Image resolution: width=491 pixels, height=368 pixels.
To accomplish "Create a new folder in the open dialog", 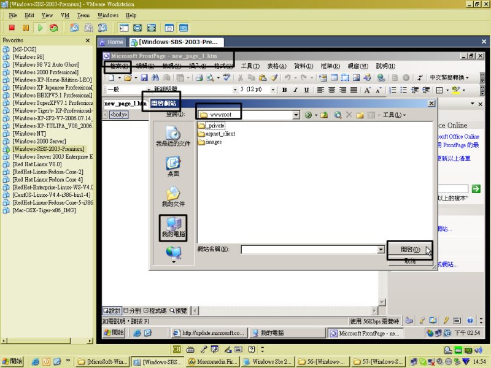I will (360, 115).
